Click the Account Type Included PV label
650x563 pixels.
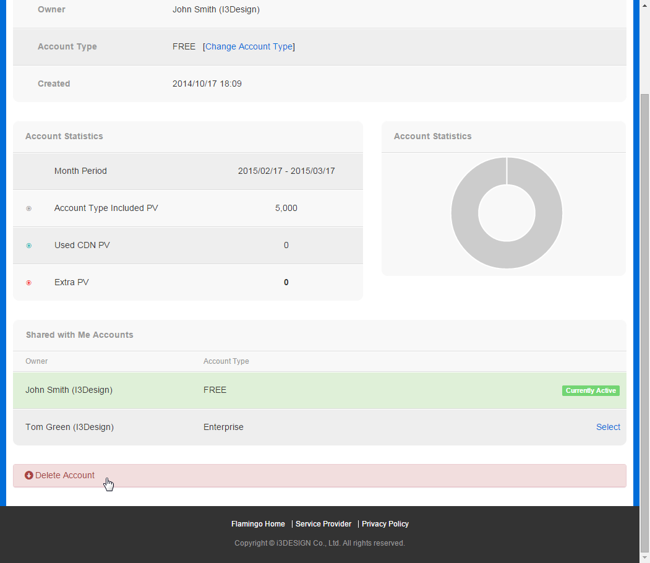(106, 208)
